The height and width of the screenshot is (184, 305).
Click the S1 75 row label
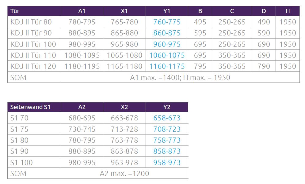pos(19,129)
